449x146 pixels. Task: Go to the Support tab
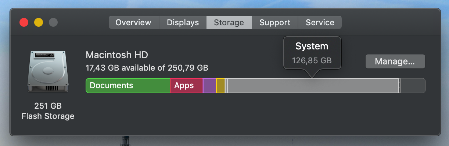click(x=275, y=22)
